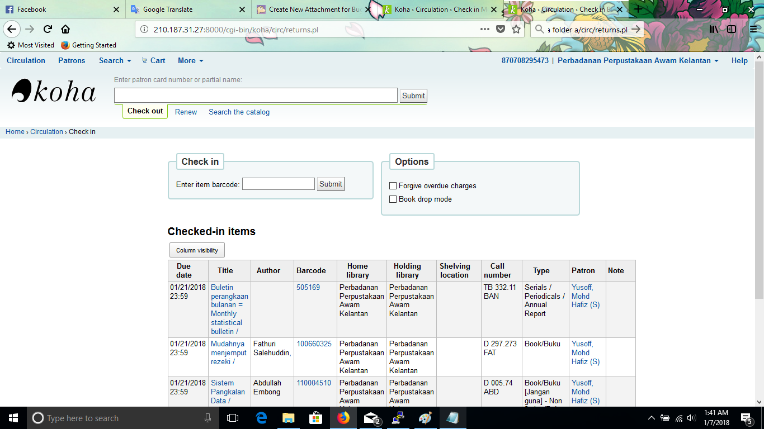The image size is (764, 429).
Task: Enable Forgive overdue charges checkbox
Action: (393, 186)
